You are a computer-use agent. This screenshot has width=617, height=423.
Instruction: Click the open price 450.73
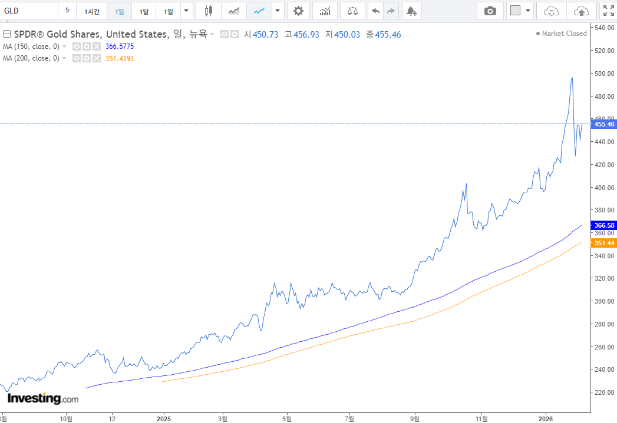(x=265, y=35)
